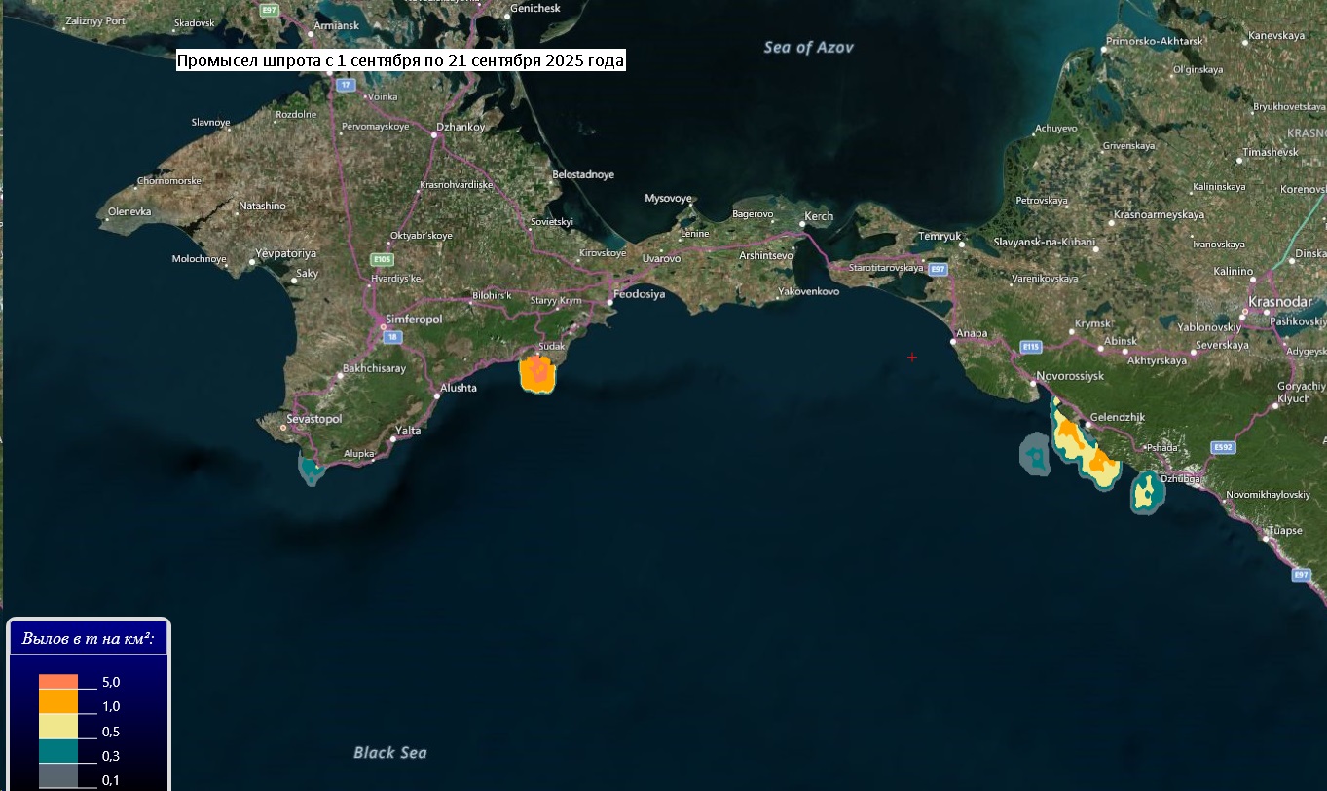Click the route 18 shield near Simferopol

(x=391, y=337)
